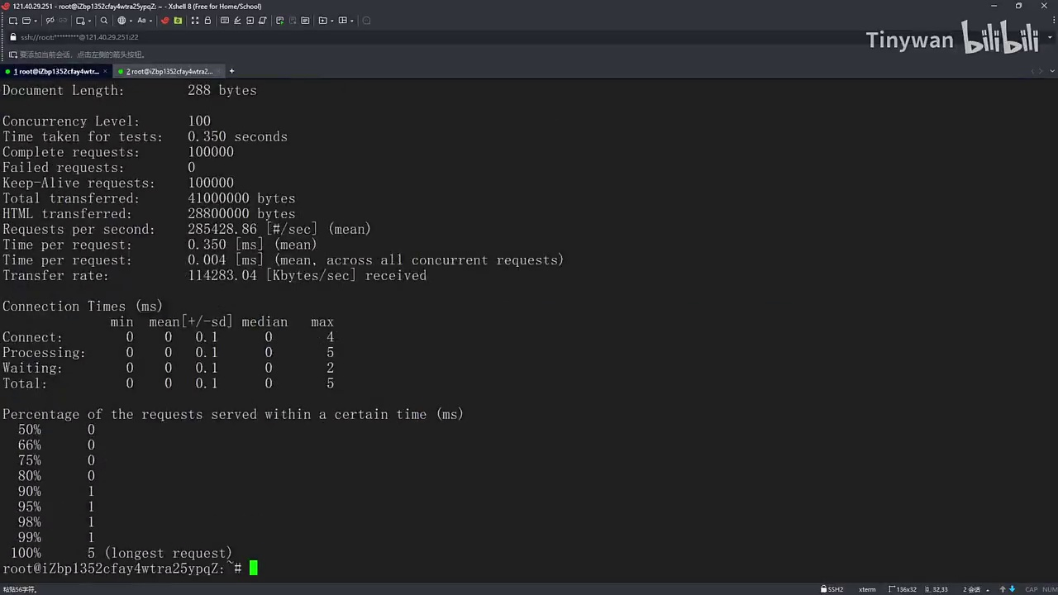
Task: Expand the Open Session dropdown arrow
Action: click(34, 21)
